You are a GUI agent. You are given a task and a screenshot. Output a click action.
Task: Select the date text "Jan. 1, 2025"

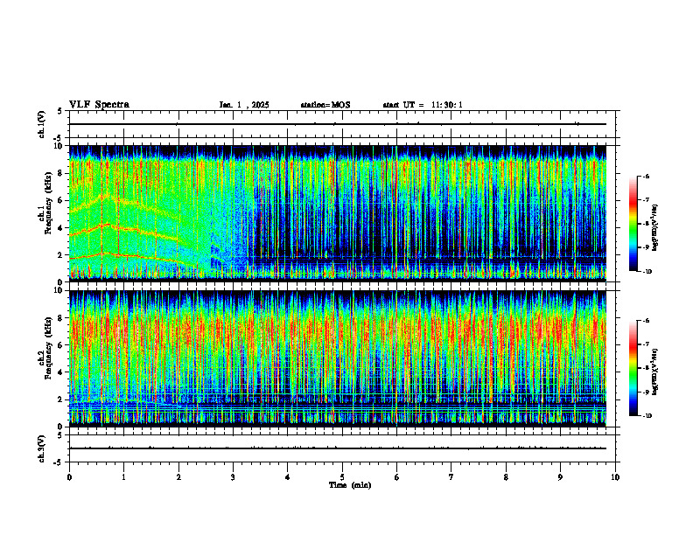pos(244,105)
